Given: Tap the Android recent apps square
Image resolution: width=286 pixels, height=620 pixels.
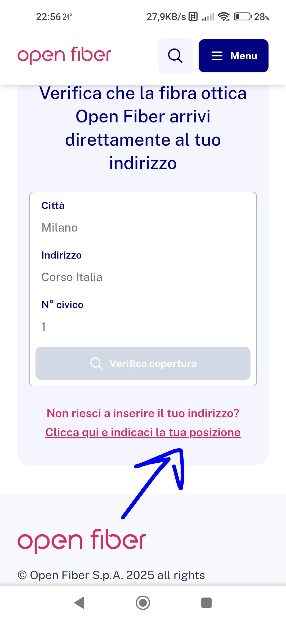Looking at the screenshot, I should point(206,603).
